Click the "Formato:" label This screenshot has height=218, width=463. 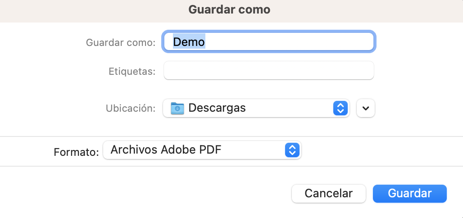pos(76,152)
